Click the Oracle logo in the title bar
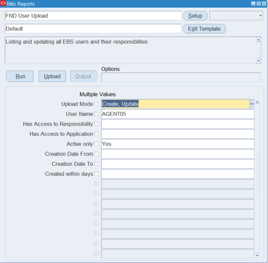The width and height of the screenshot is (268, 263). tap(3, 4)
